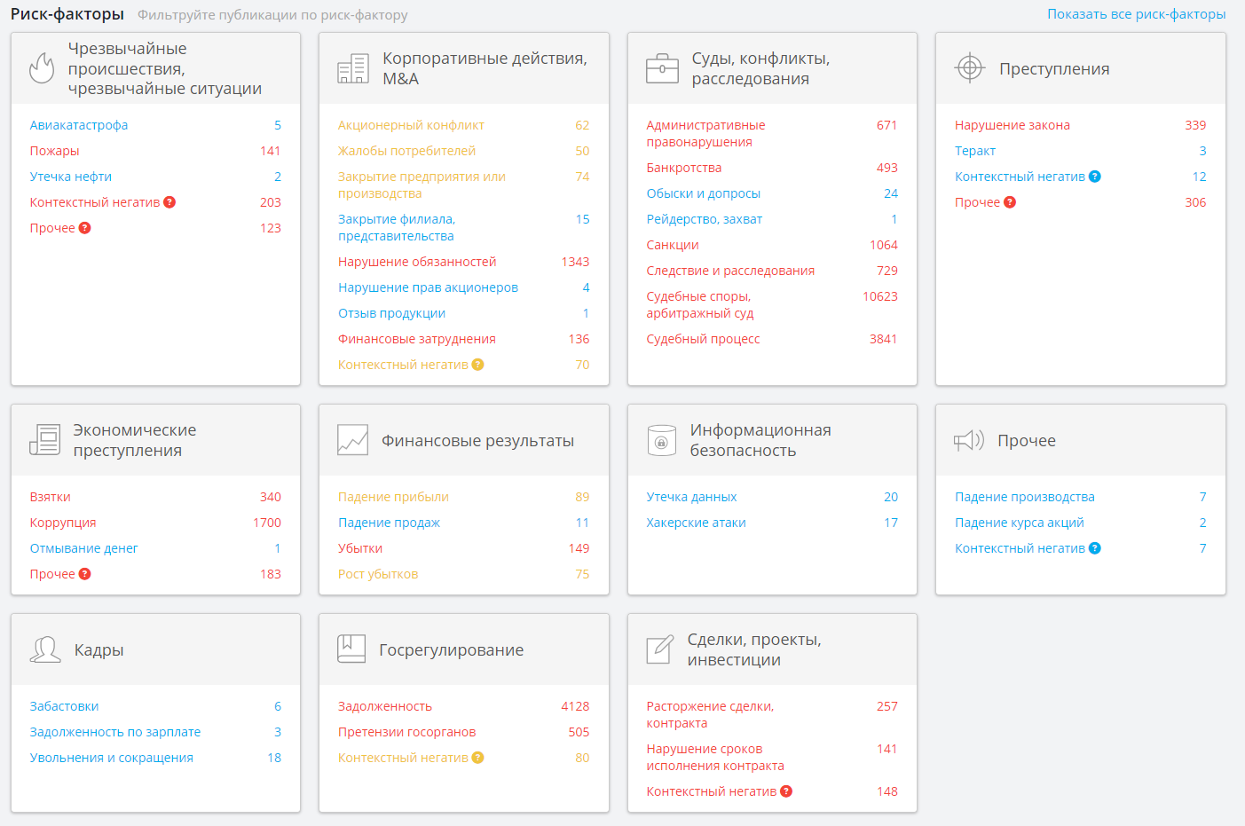This screenshot has width=1245, height=826.
Task: Click the document icon for Экономические преступления
Action: click(45, 440)
